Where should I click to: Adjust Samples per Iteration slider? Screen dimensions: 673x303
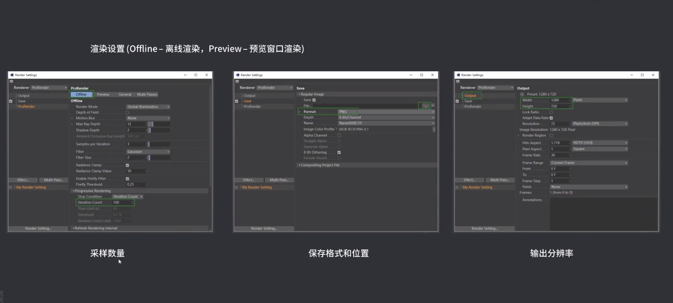click(x=159, y=144)
